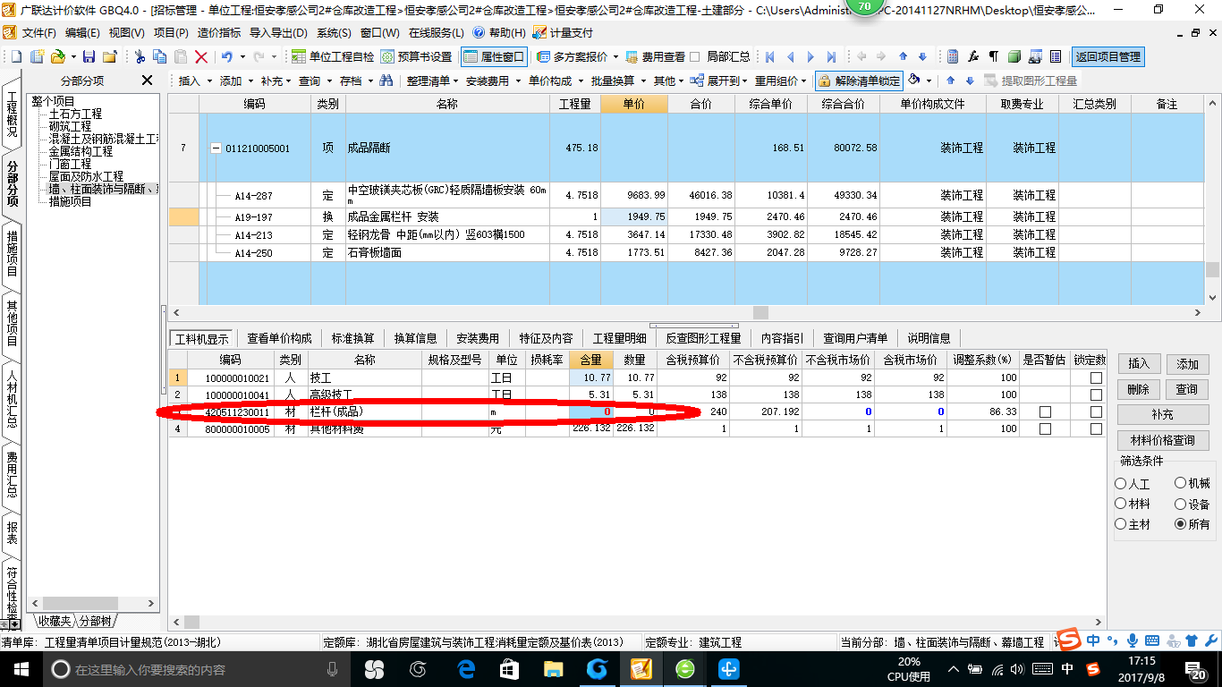Click Sogou microphone voice input icon

tap(1133, 640)
